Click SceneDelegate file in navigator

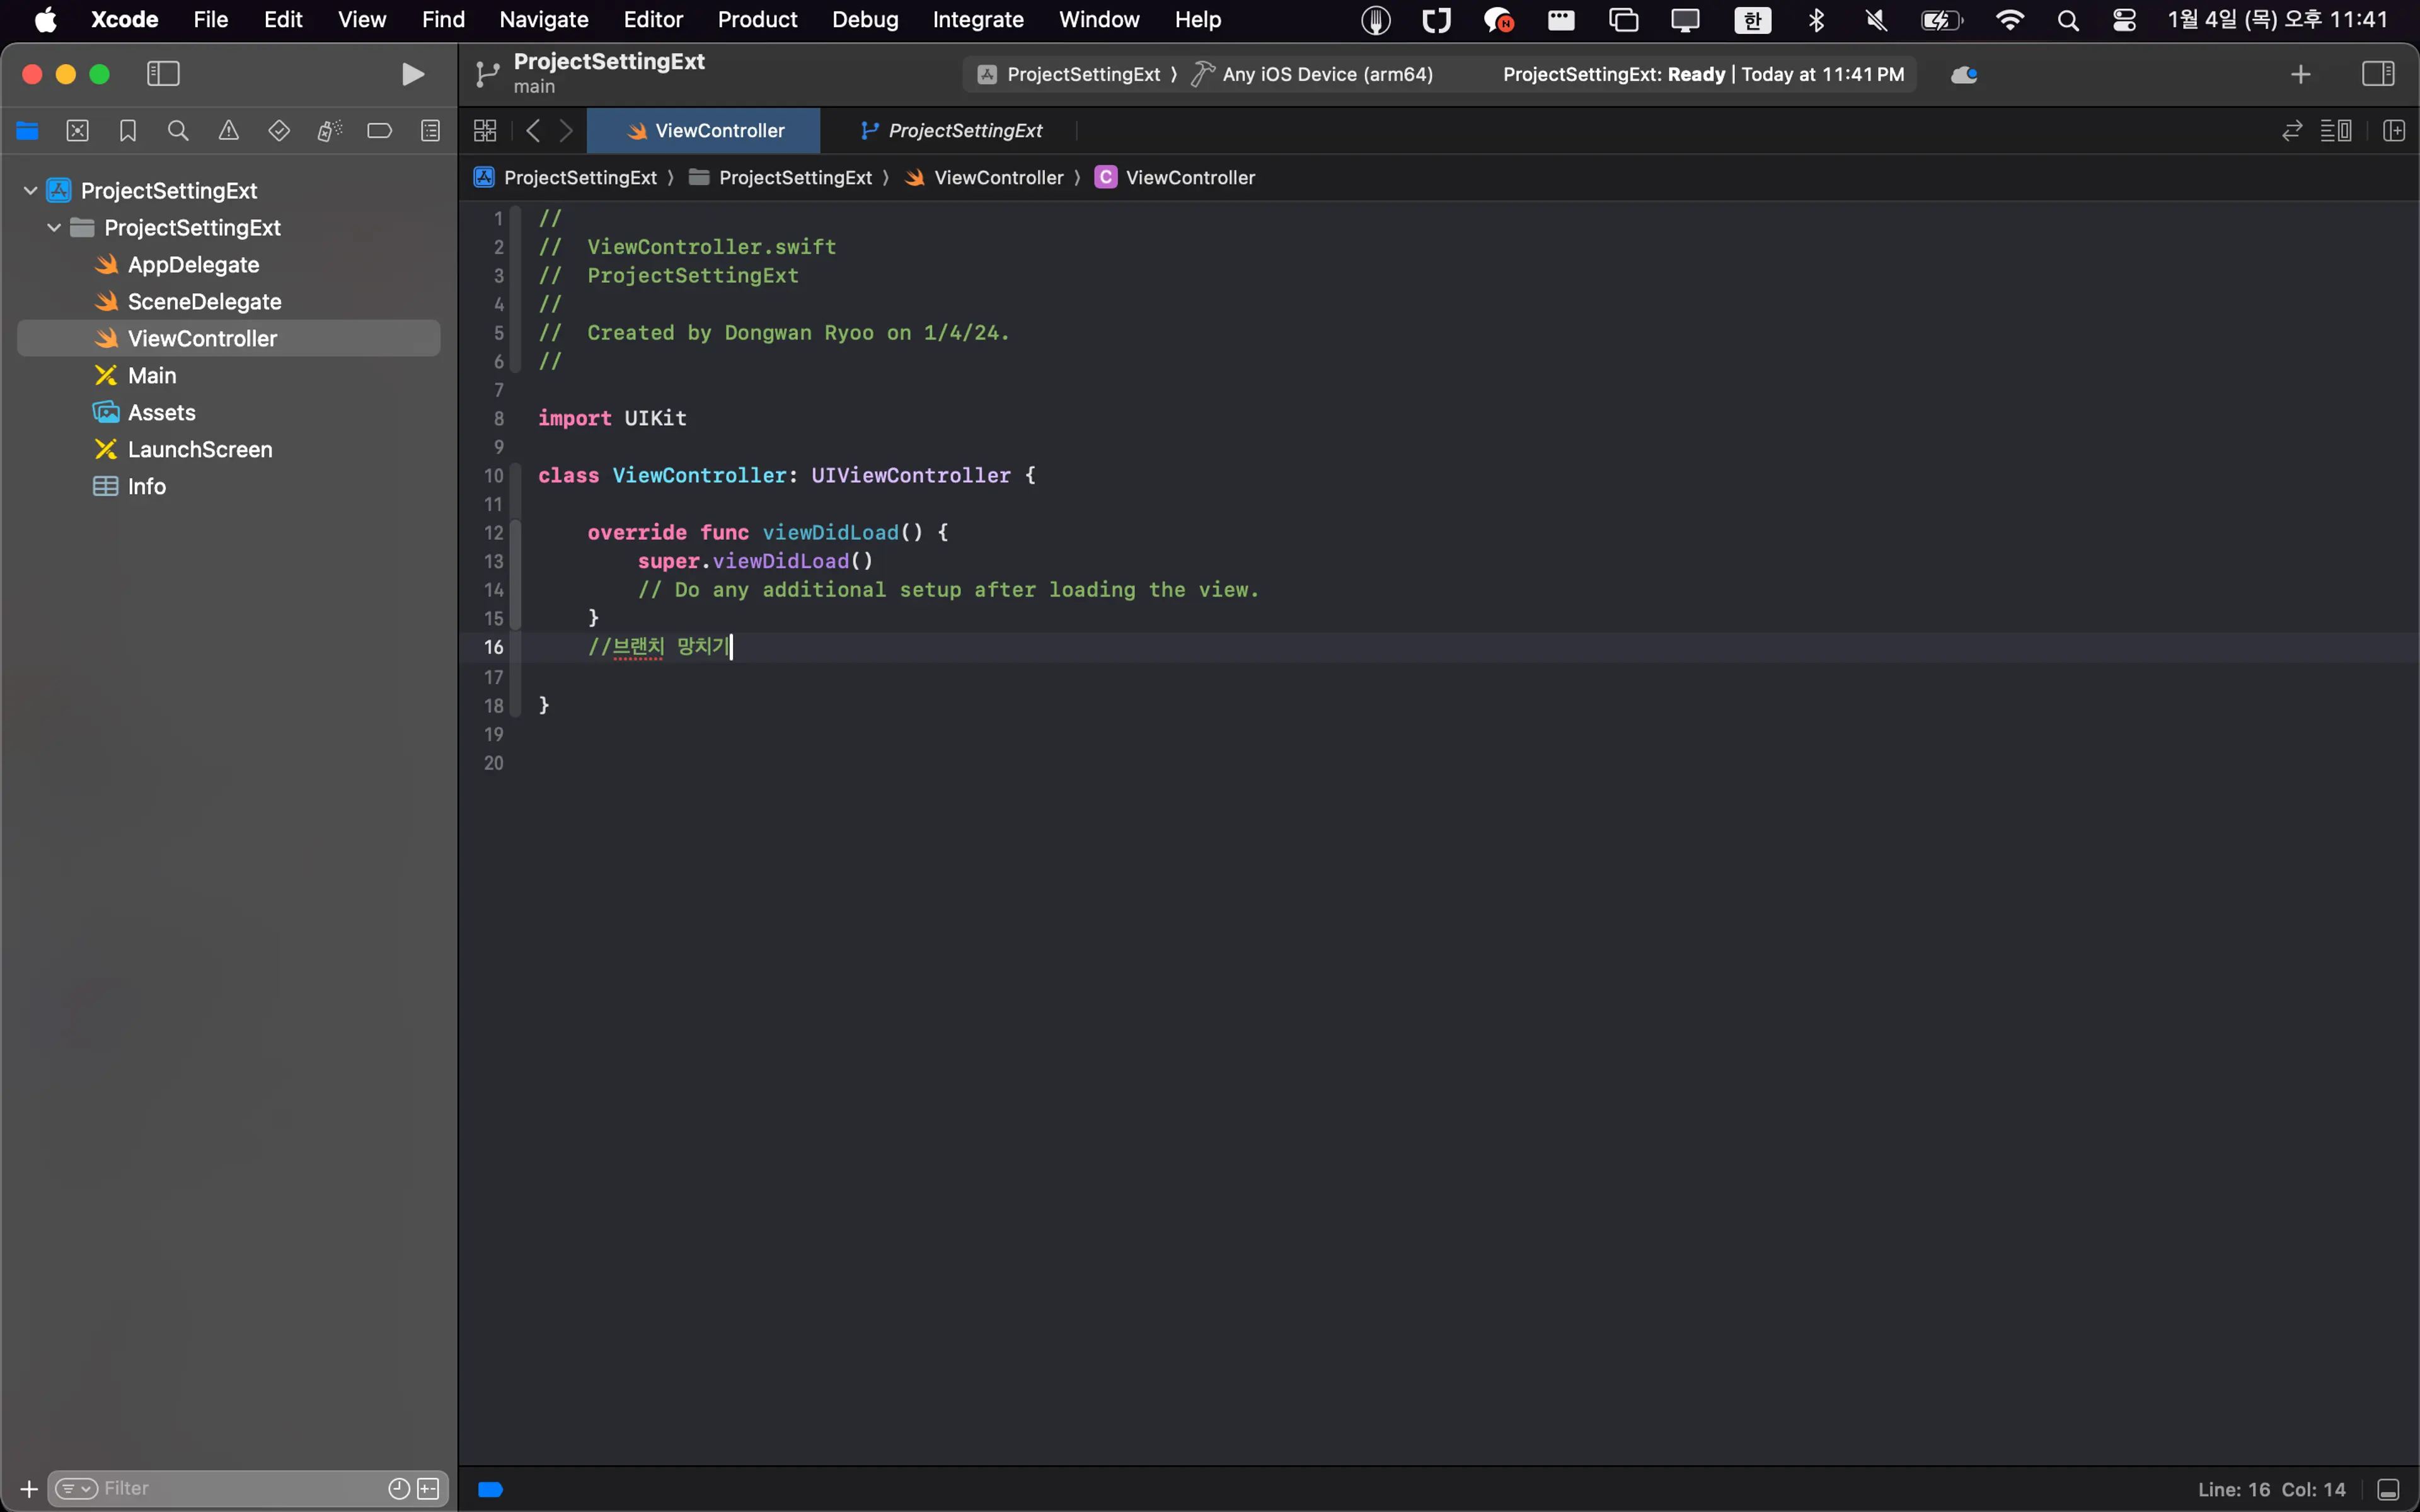tap(204, 301)
